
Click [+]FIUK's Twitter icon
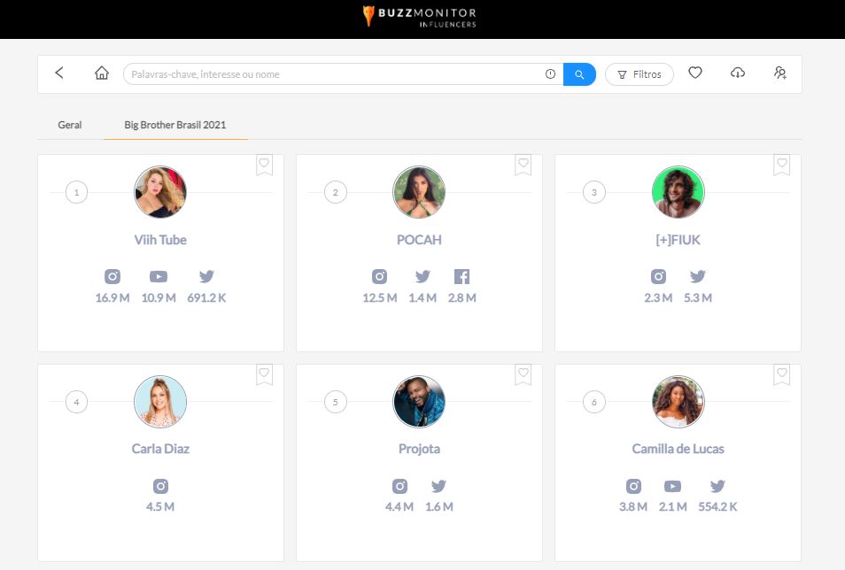[x=698, y=277]
